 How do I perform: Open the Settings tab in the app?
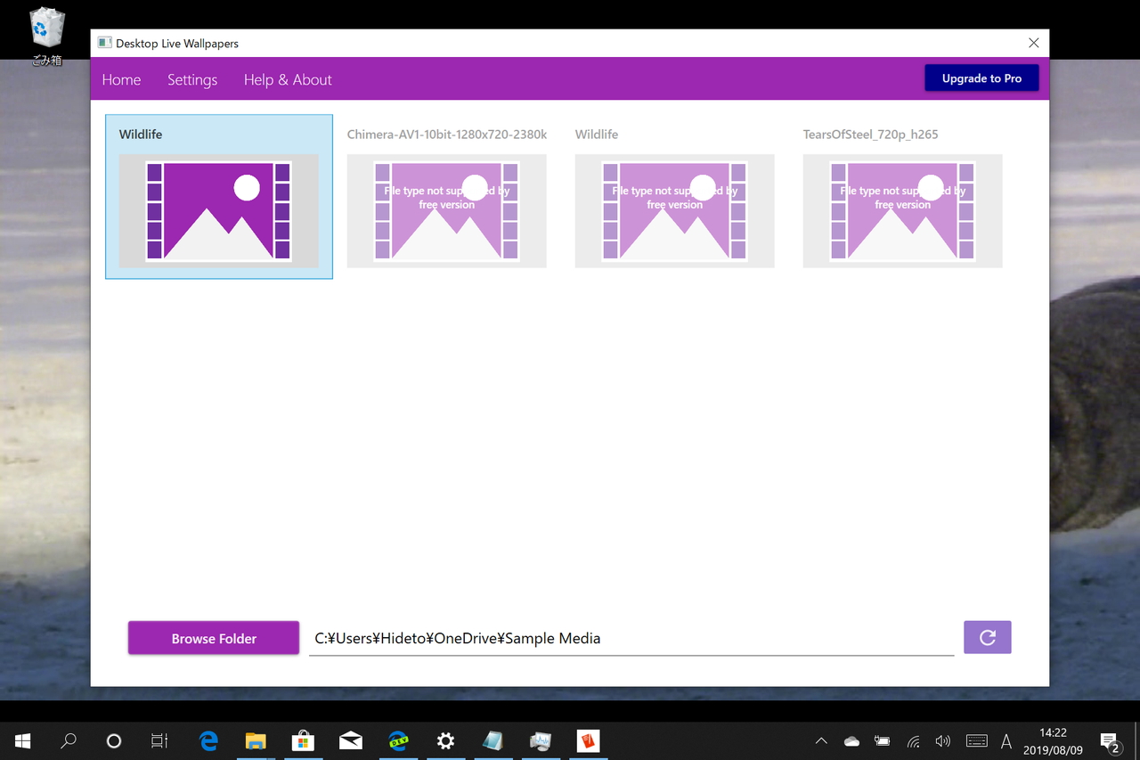[x=192, y=79]
